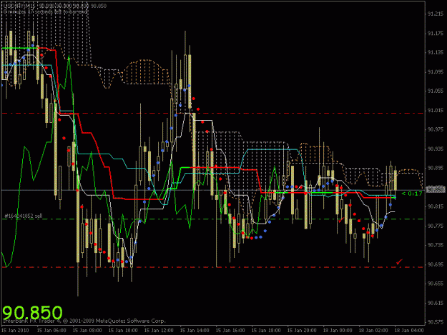Click the '15 Jan 14:00' time label
This screenshot has height=335, width=447.
pos(195,330)
